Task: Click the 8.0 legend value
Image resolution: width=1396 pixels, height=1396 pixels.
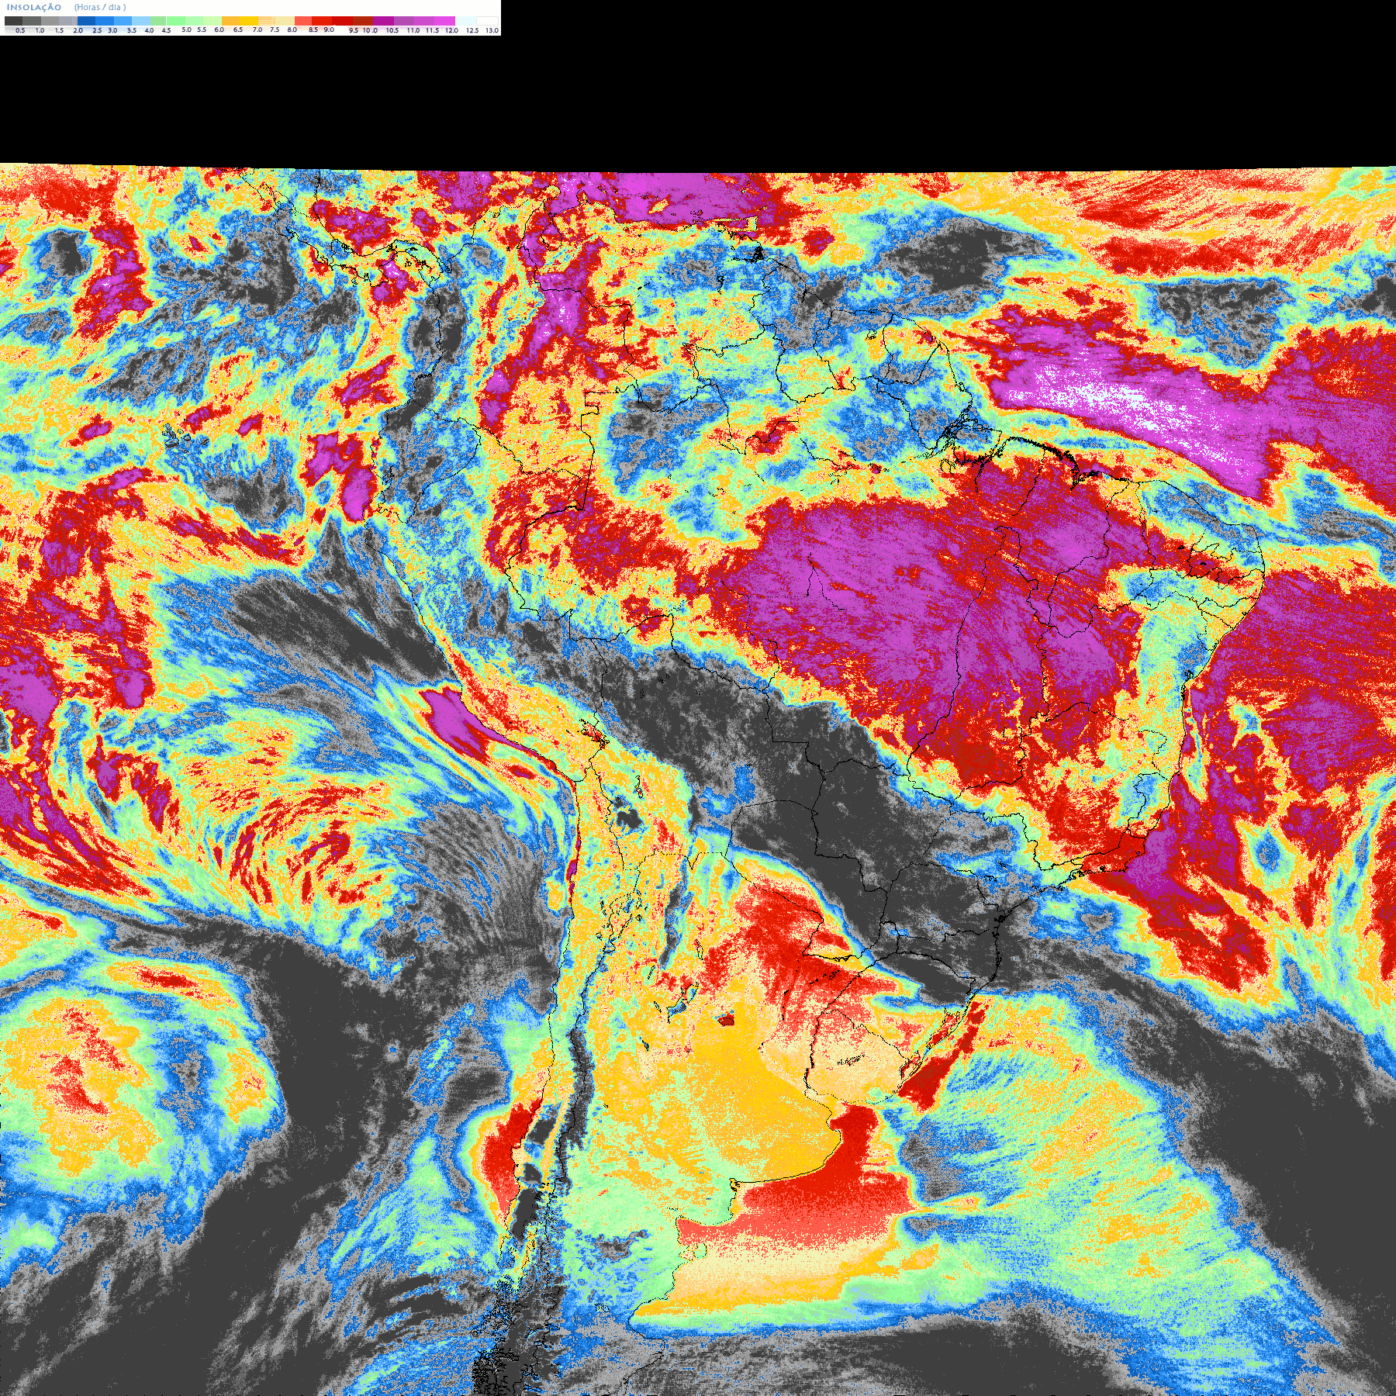Action: point(292,29)
